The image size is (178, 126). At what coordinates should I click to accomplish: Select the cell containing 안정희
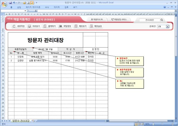tap(20, 57)
